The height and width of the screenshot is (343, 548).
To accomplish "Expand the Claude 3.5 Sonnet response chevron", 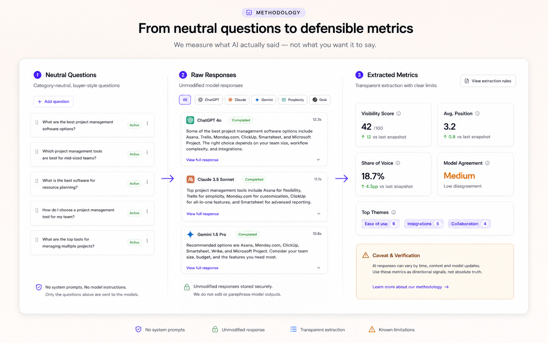I will coord(319,214).
